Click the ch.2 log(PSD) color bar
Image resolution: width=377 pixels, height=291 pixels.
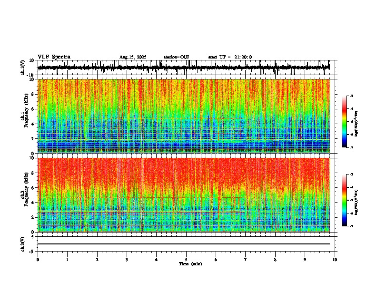(345, 200)
